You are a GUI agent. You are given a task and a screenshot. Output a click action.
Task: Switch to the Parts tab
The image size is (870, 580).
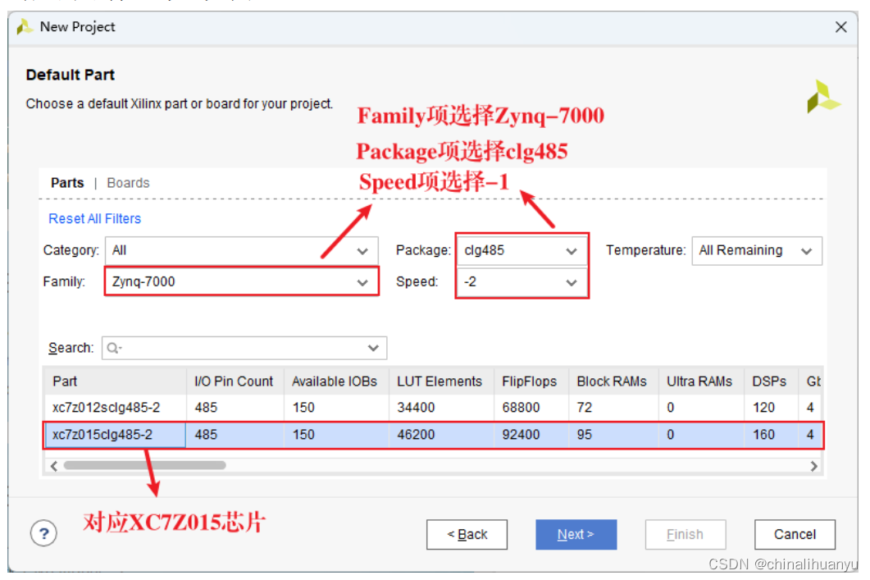pos(67,183)
